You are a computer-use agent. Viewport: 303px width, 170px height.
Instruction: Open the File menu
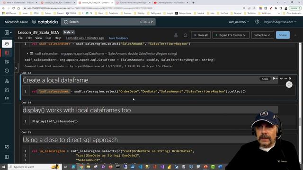20,38
